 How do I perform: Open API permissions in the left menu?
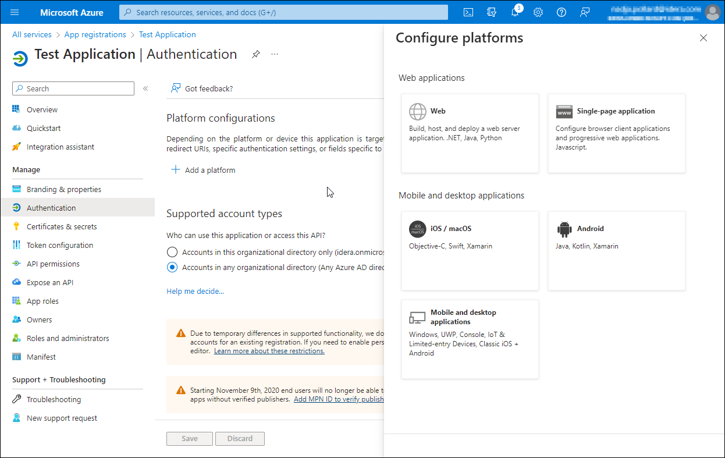pos(77,264)
